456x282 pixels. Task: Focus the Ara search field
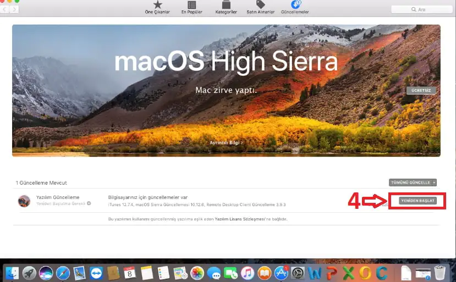pos(422,9)
